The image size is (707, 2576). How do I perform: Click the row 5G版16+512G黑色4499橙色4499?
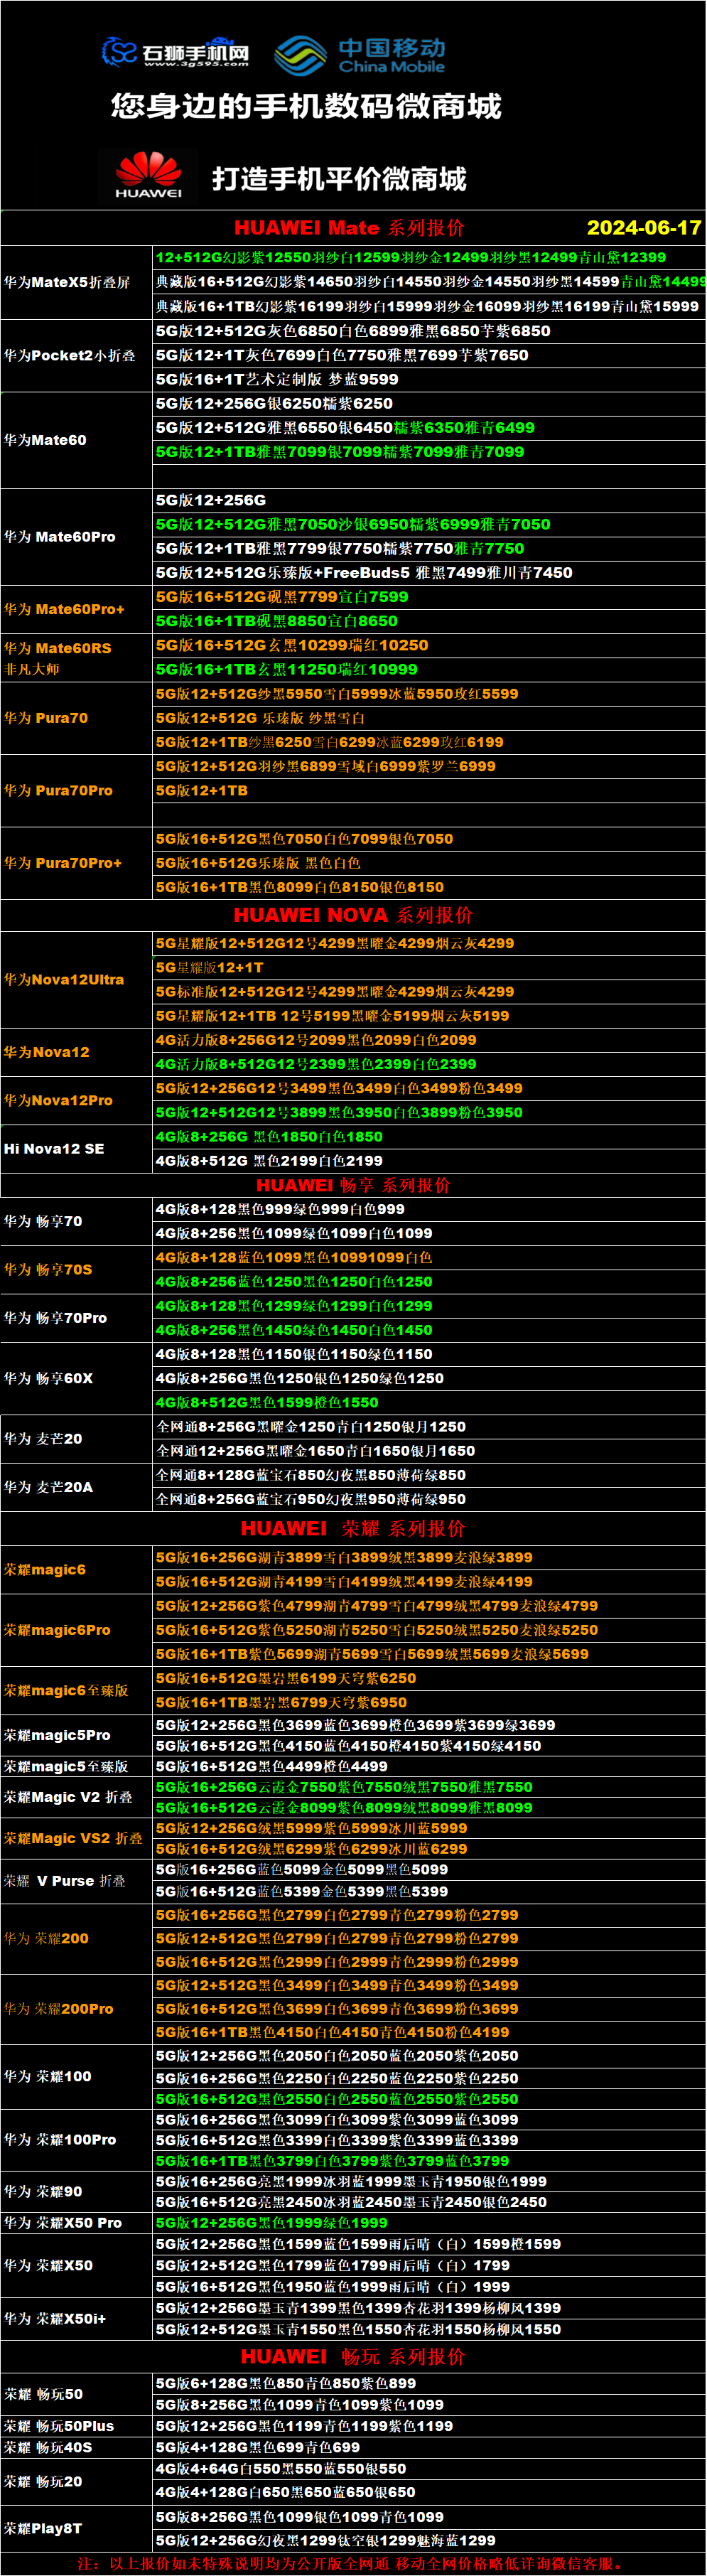point(430,1766)
